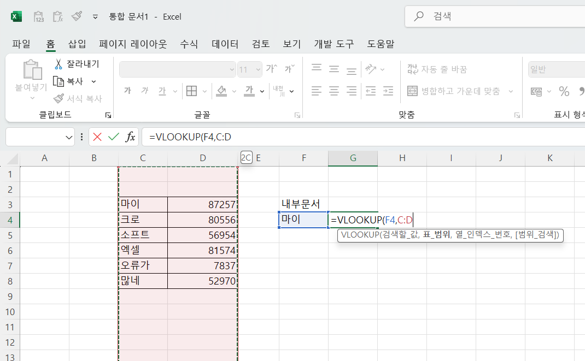Viewport: 585px width, 361px height.
Task: Toggle italic 가 formatting
Action: 145,91
